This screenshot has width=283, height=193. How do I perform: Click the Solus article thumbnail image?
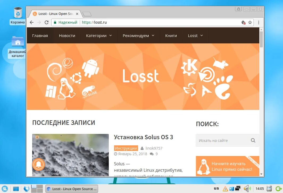click(x=70, y=155)
